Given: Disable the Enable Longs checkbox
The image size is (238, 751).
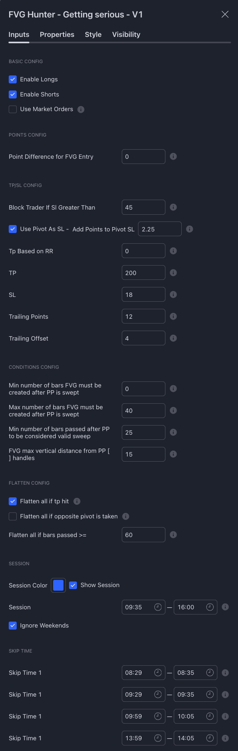Looking at the screenshot, I should pos(13,79).
